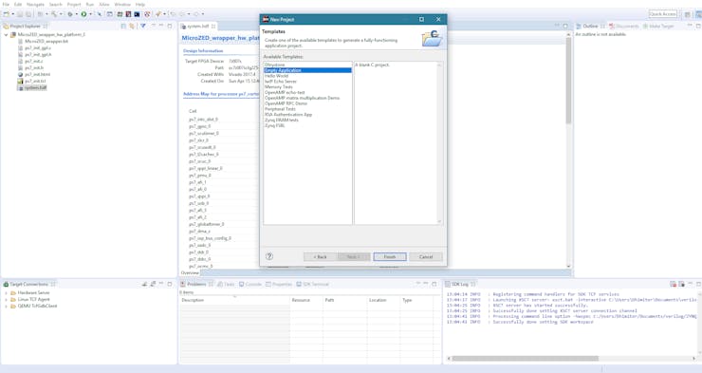The image size is (702, 373).
Task: Expand the Hardware Server node
Action: click(6, 293)
